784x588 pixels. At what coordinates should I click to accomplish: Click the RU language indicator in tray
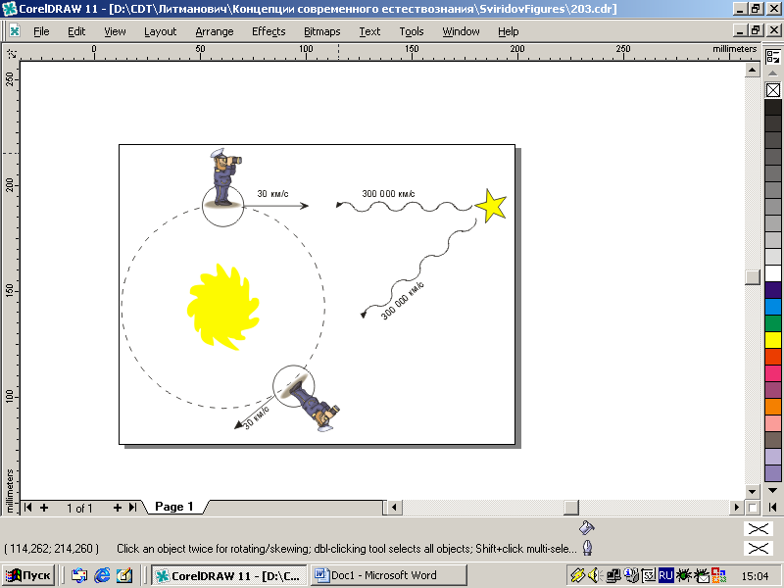pos(665,575)
